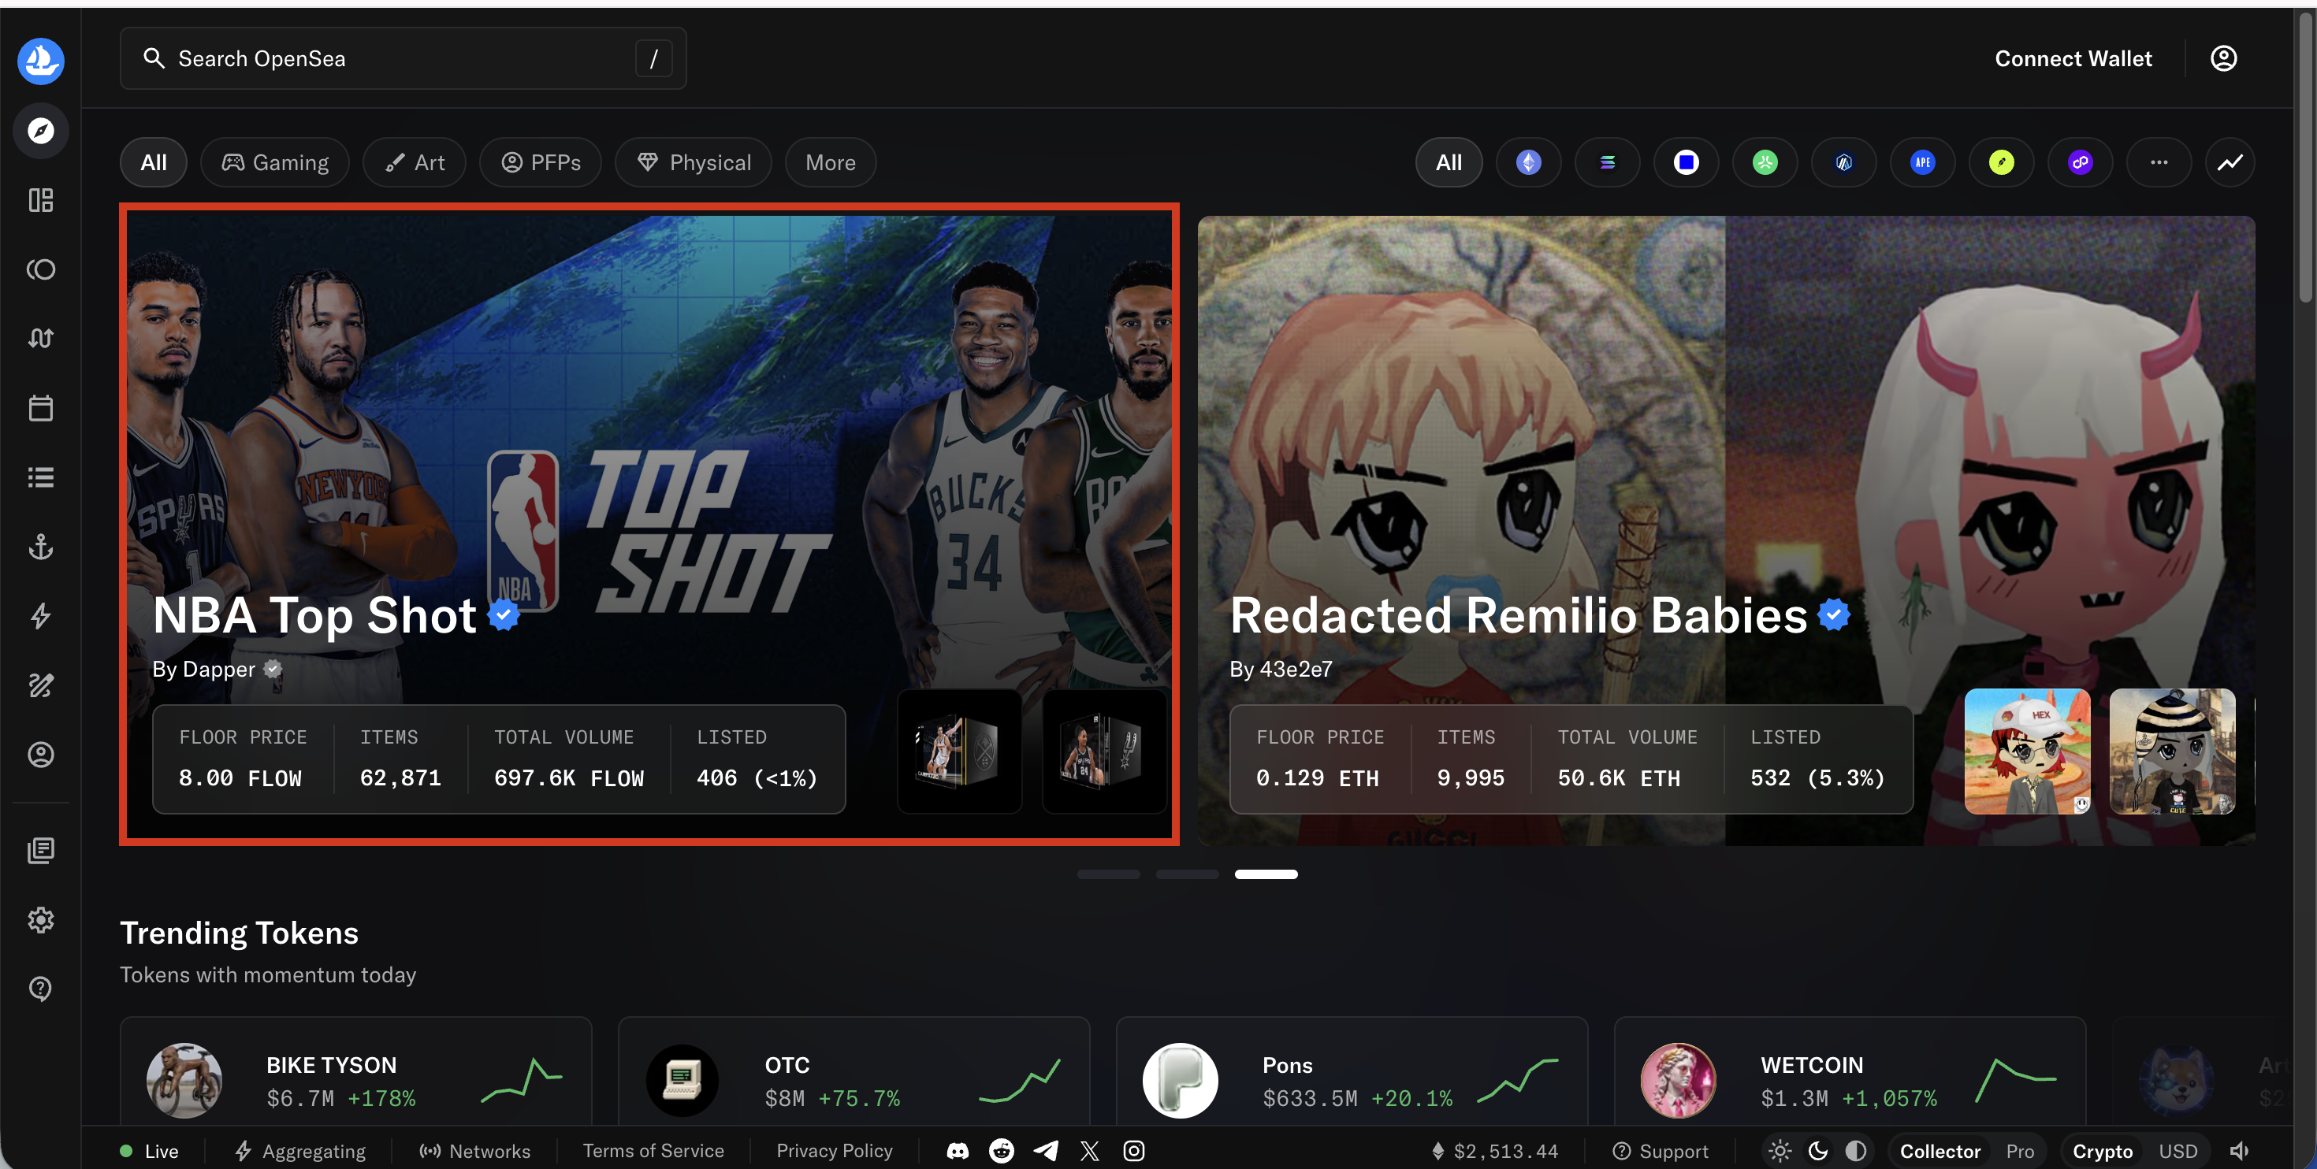Open the Rewards anchor icon in sidebar
The height and width of the screenshot is (1169, 2317).
[40, 546]
